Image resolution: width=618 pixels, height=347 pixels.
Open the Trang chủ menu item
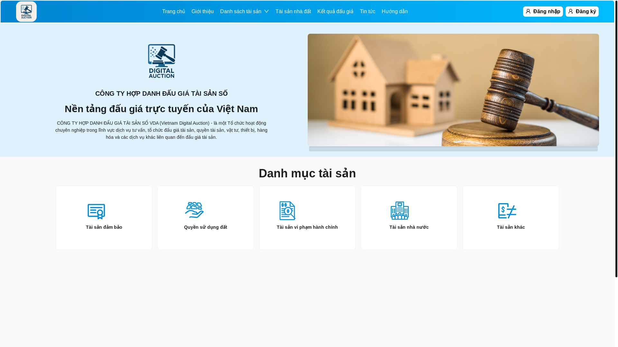pos(173,12)
